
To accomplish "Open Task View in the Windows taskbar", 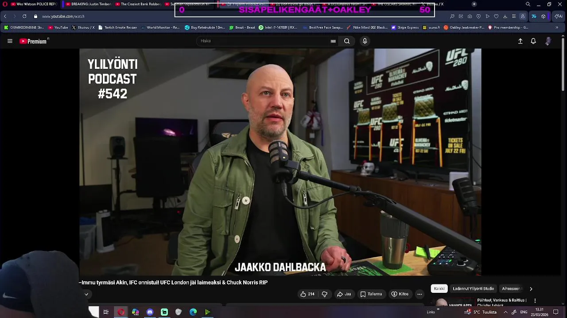I will [106, 312].
